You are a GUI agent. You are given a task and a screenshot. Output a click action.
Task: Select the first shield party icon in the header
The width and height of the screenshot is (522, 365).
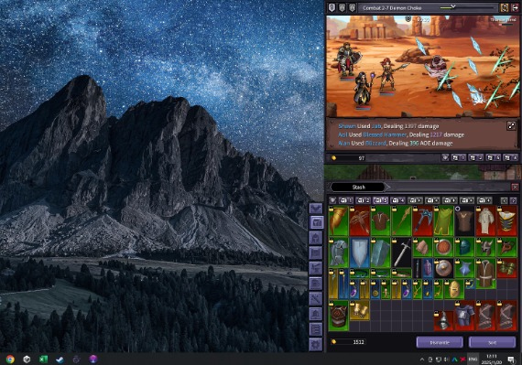click(332, 7)
